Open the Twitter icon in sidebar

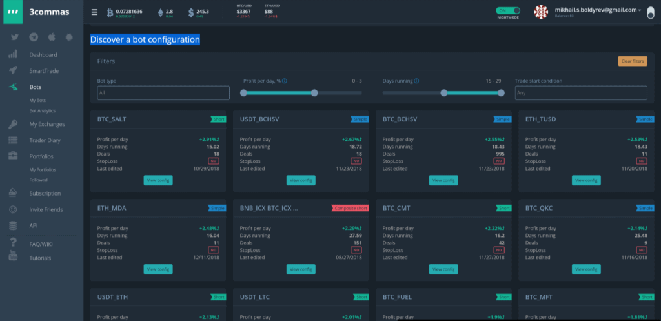(x=15, y=37)
